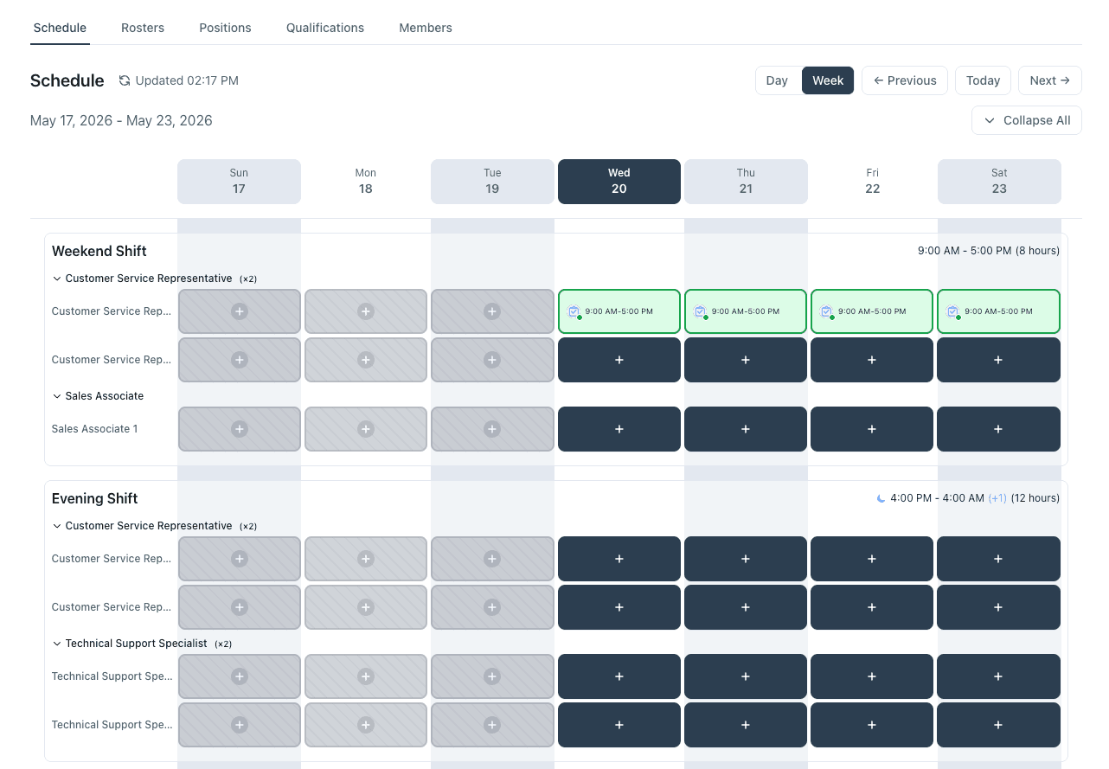Click the Updated 02:17 PM text
This screenshot has height=769, width=1109.
click(187, 80)
